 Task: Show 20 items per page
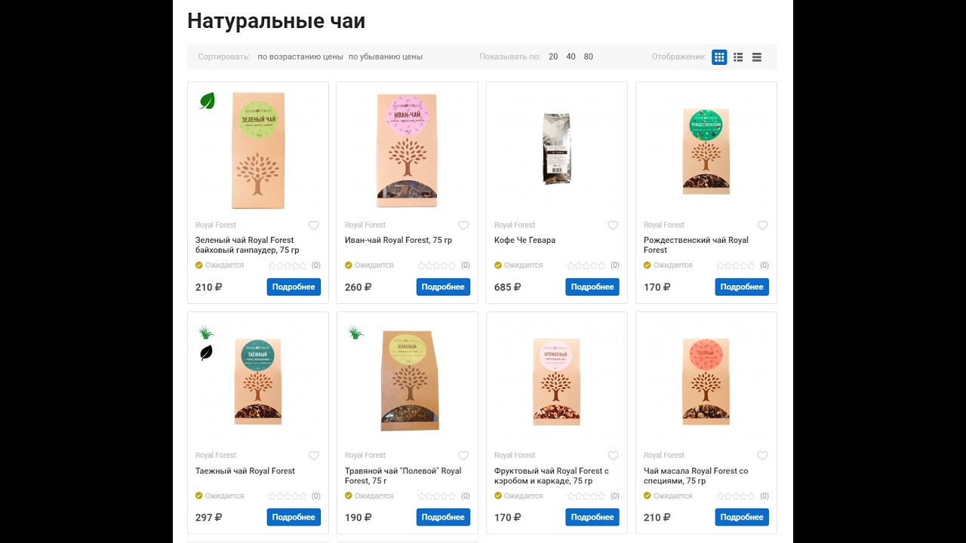point(553,57)
